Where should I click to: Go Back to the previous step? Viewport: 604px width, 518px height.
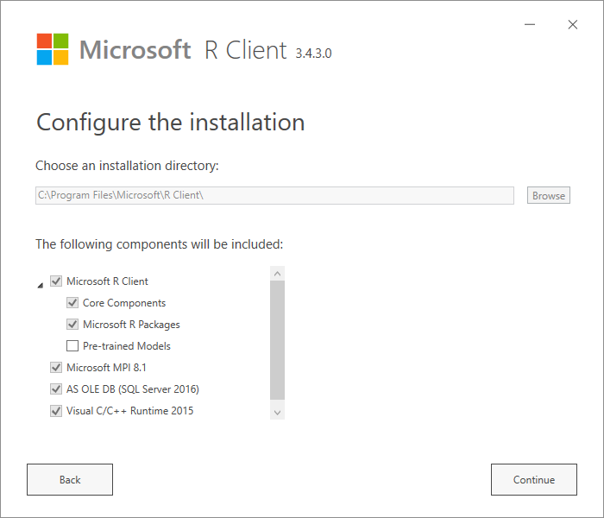pos(70,480)
